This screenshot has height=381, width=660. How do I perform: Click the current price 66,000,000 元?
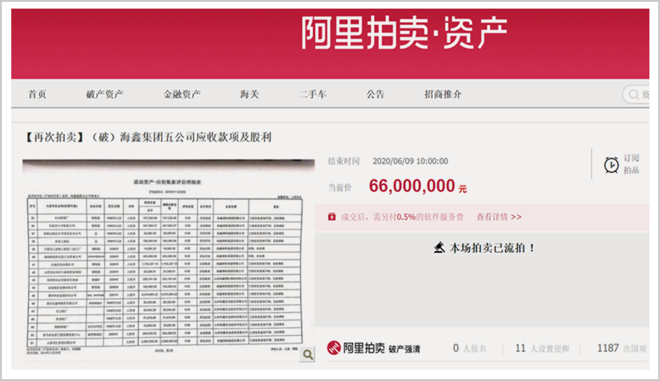pyautogui.click(x=418, y=186)
